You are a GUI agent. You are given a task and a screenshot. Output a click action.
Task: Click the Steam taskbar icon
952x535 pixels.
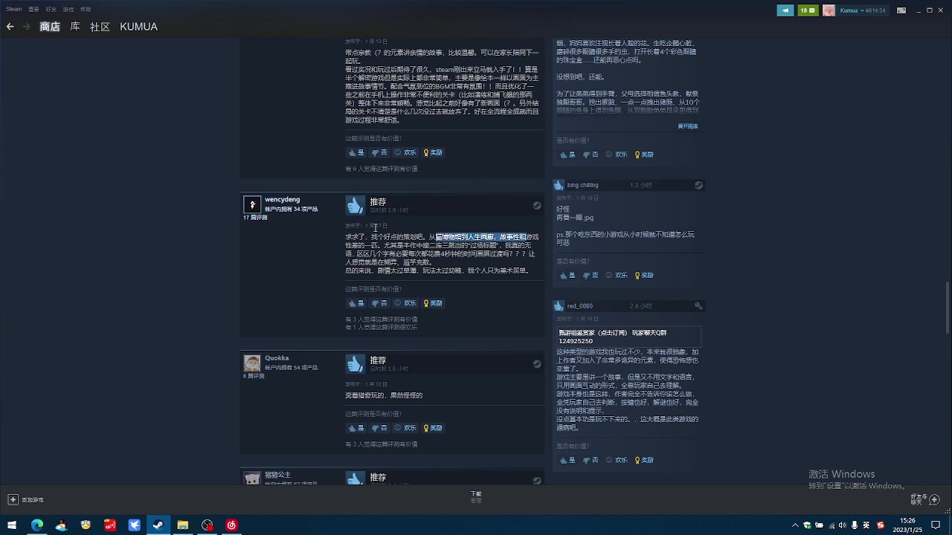click(158, 525)
